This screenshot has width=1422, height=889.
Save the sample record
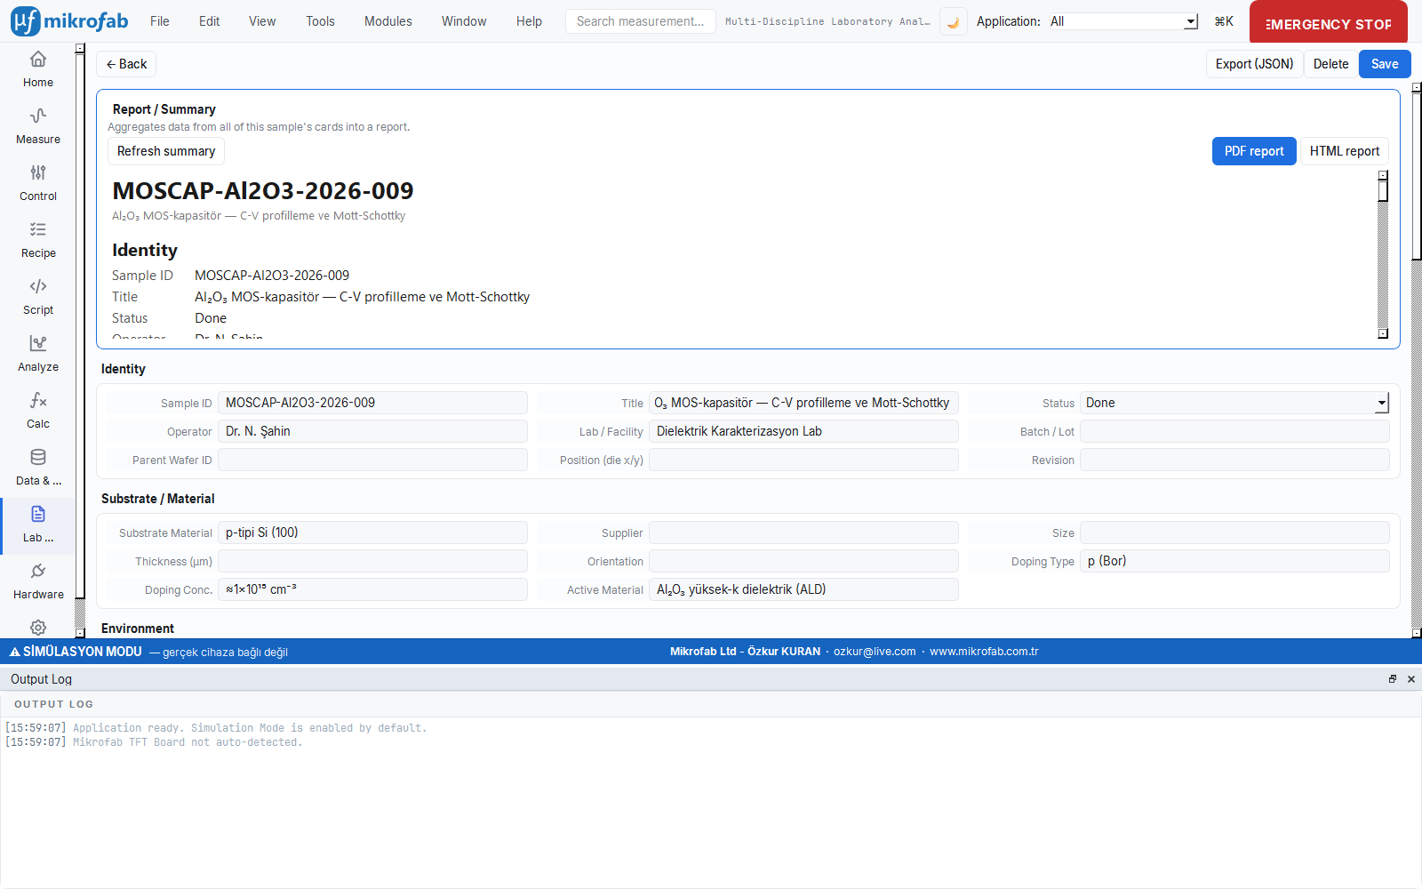tap(1385, 64)
